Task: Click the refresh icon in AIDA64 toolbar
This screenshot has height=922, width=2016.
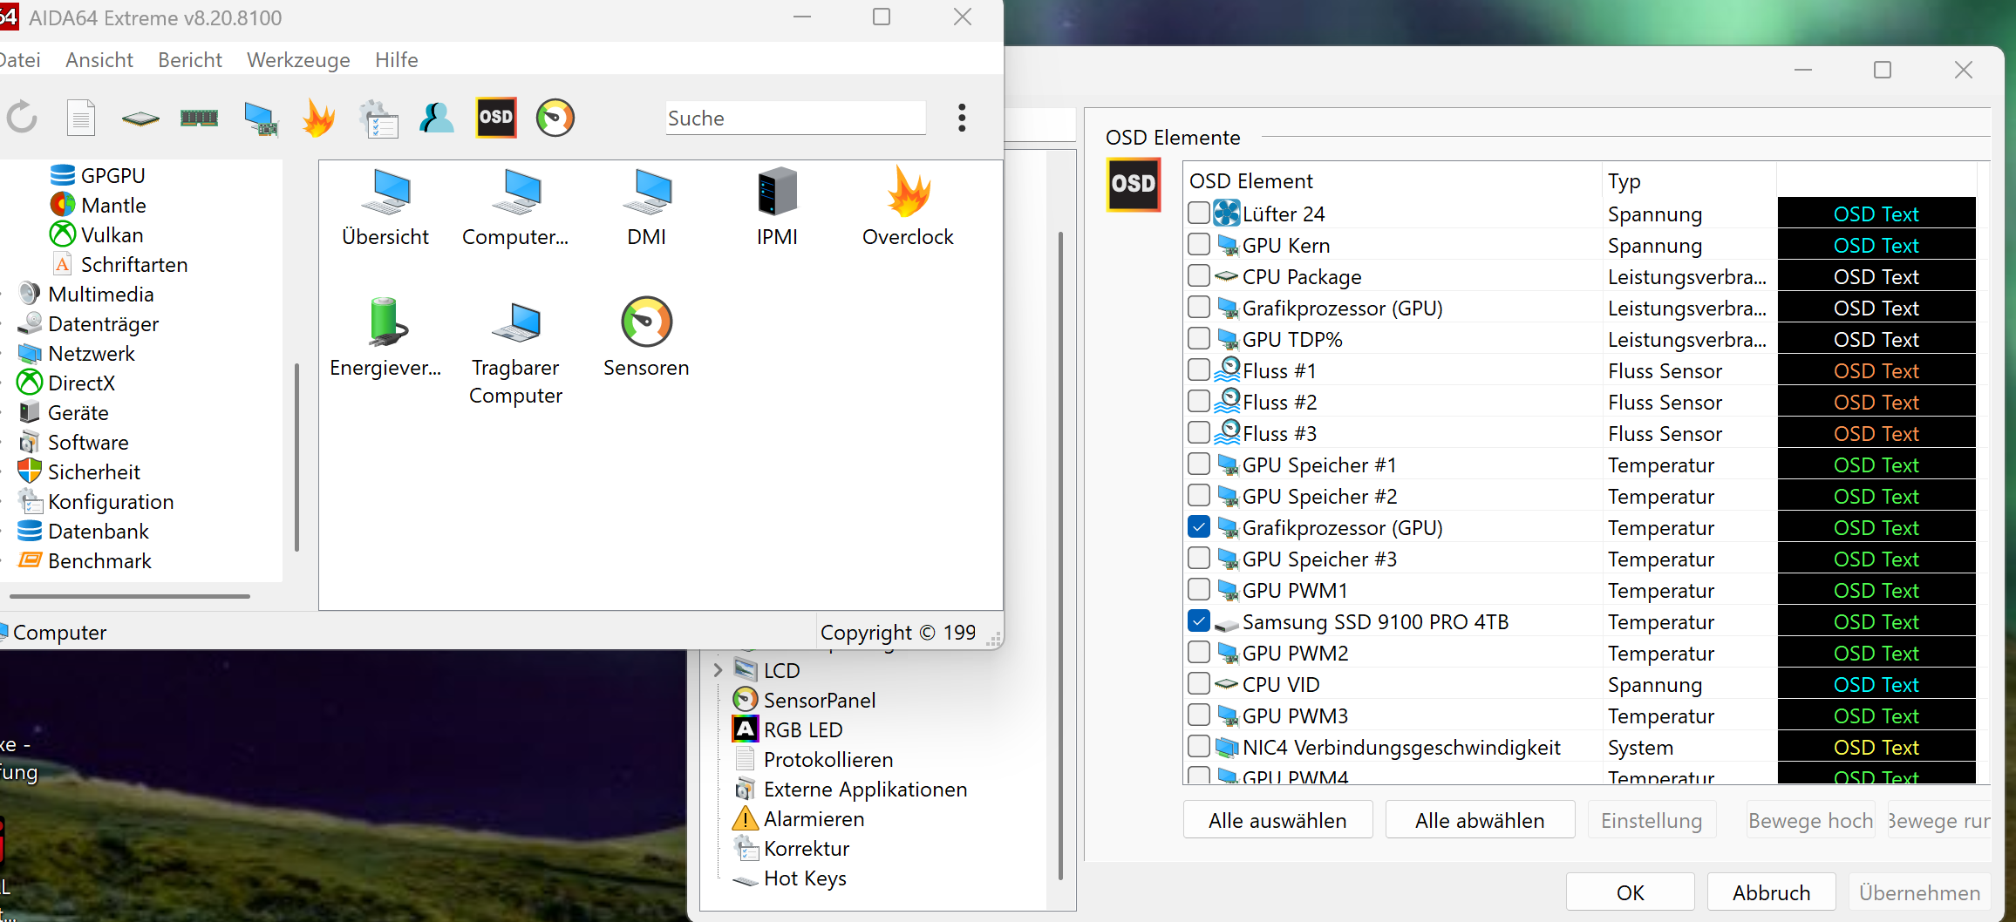Action: (x=23, y=118)
